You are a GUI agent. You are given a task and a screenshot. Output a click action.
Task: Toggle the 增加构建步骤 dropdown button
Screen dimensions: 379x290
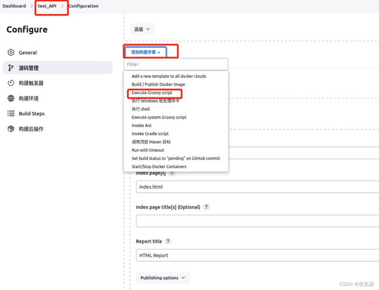tap(146, 52)
